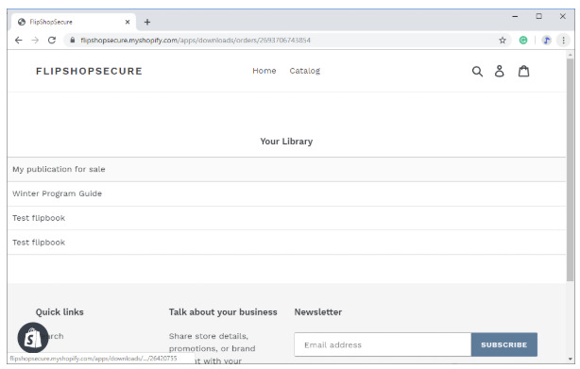The height and width of the screenshot is (369, 580).
Task: Open the second Test flipbook entry
Action: coord(286,243)
